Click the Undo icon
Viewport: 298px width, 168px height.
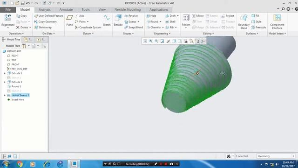(28, 3)
